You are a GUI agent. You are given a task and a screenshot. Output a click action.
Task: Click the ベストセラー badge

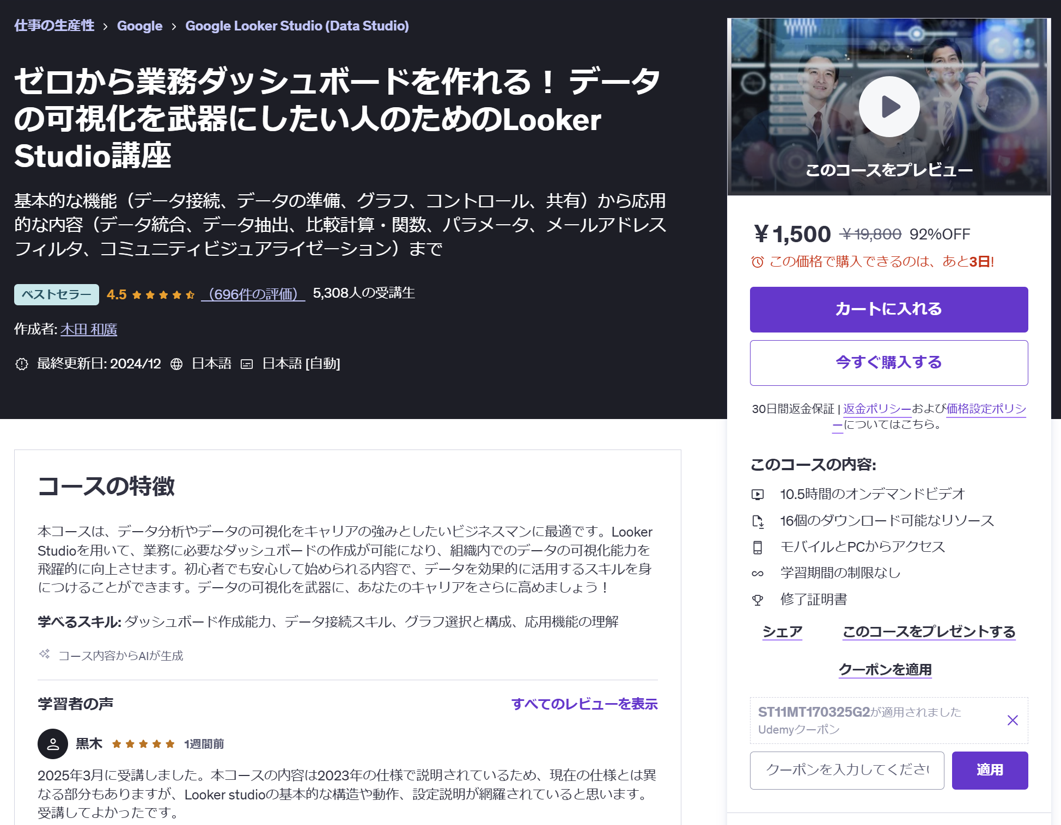pos(57,294)
